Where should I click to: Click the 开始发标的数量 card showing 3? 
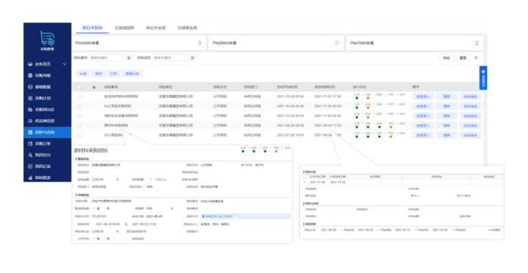pyautogui.click(x=138, y=43)
